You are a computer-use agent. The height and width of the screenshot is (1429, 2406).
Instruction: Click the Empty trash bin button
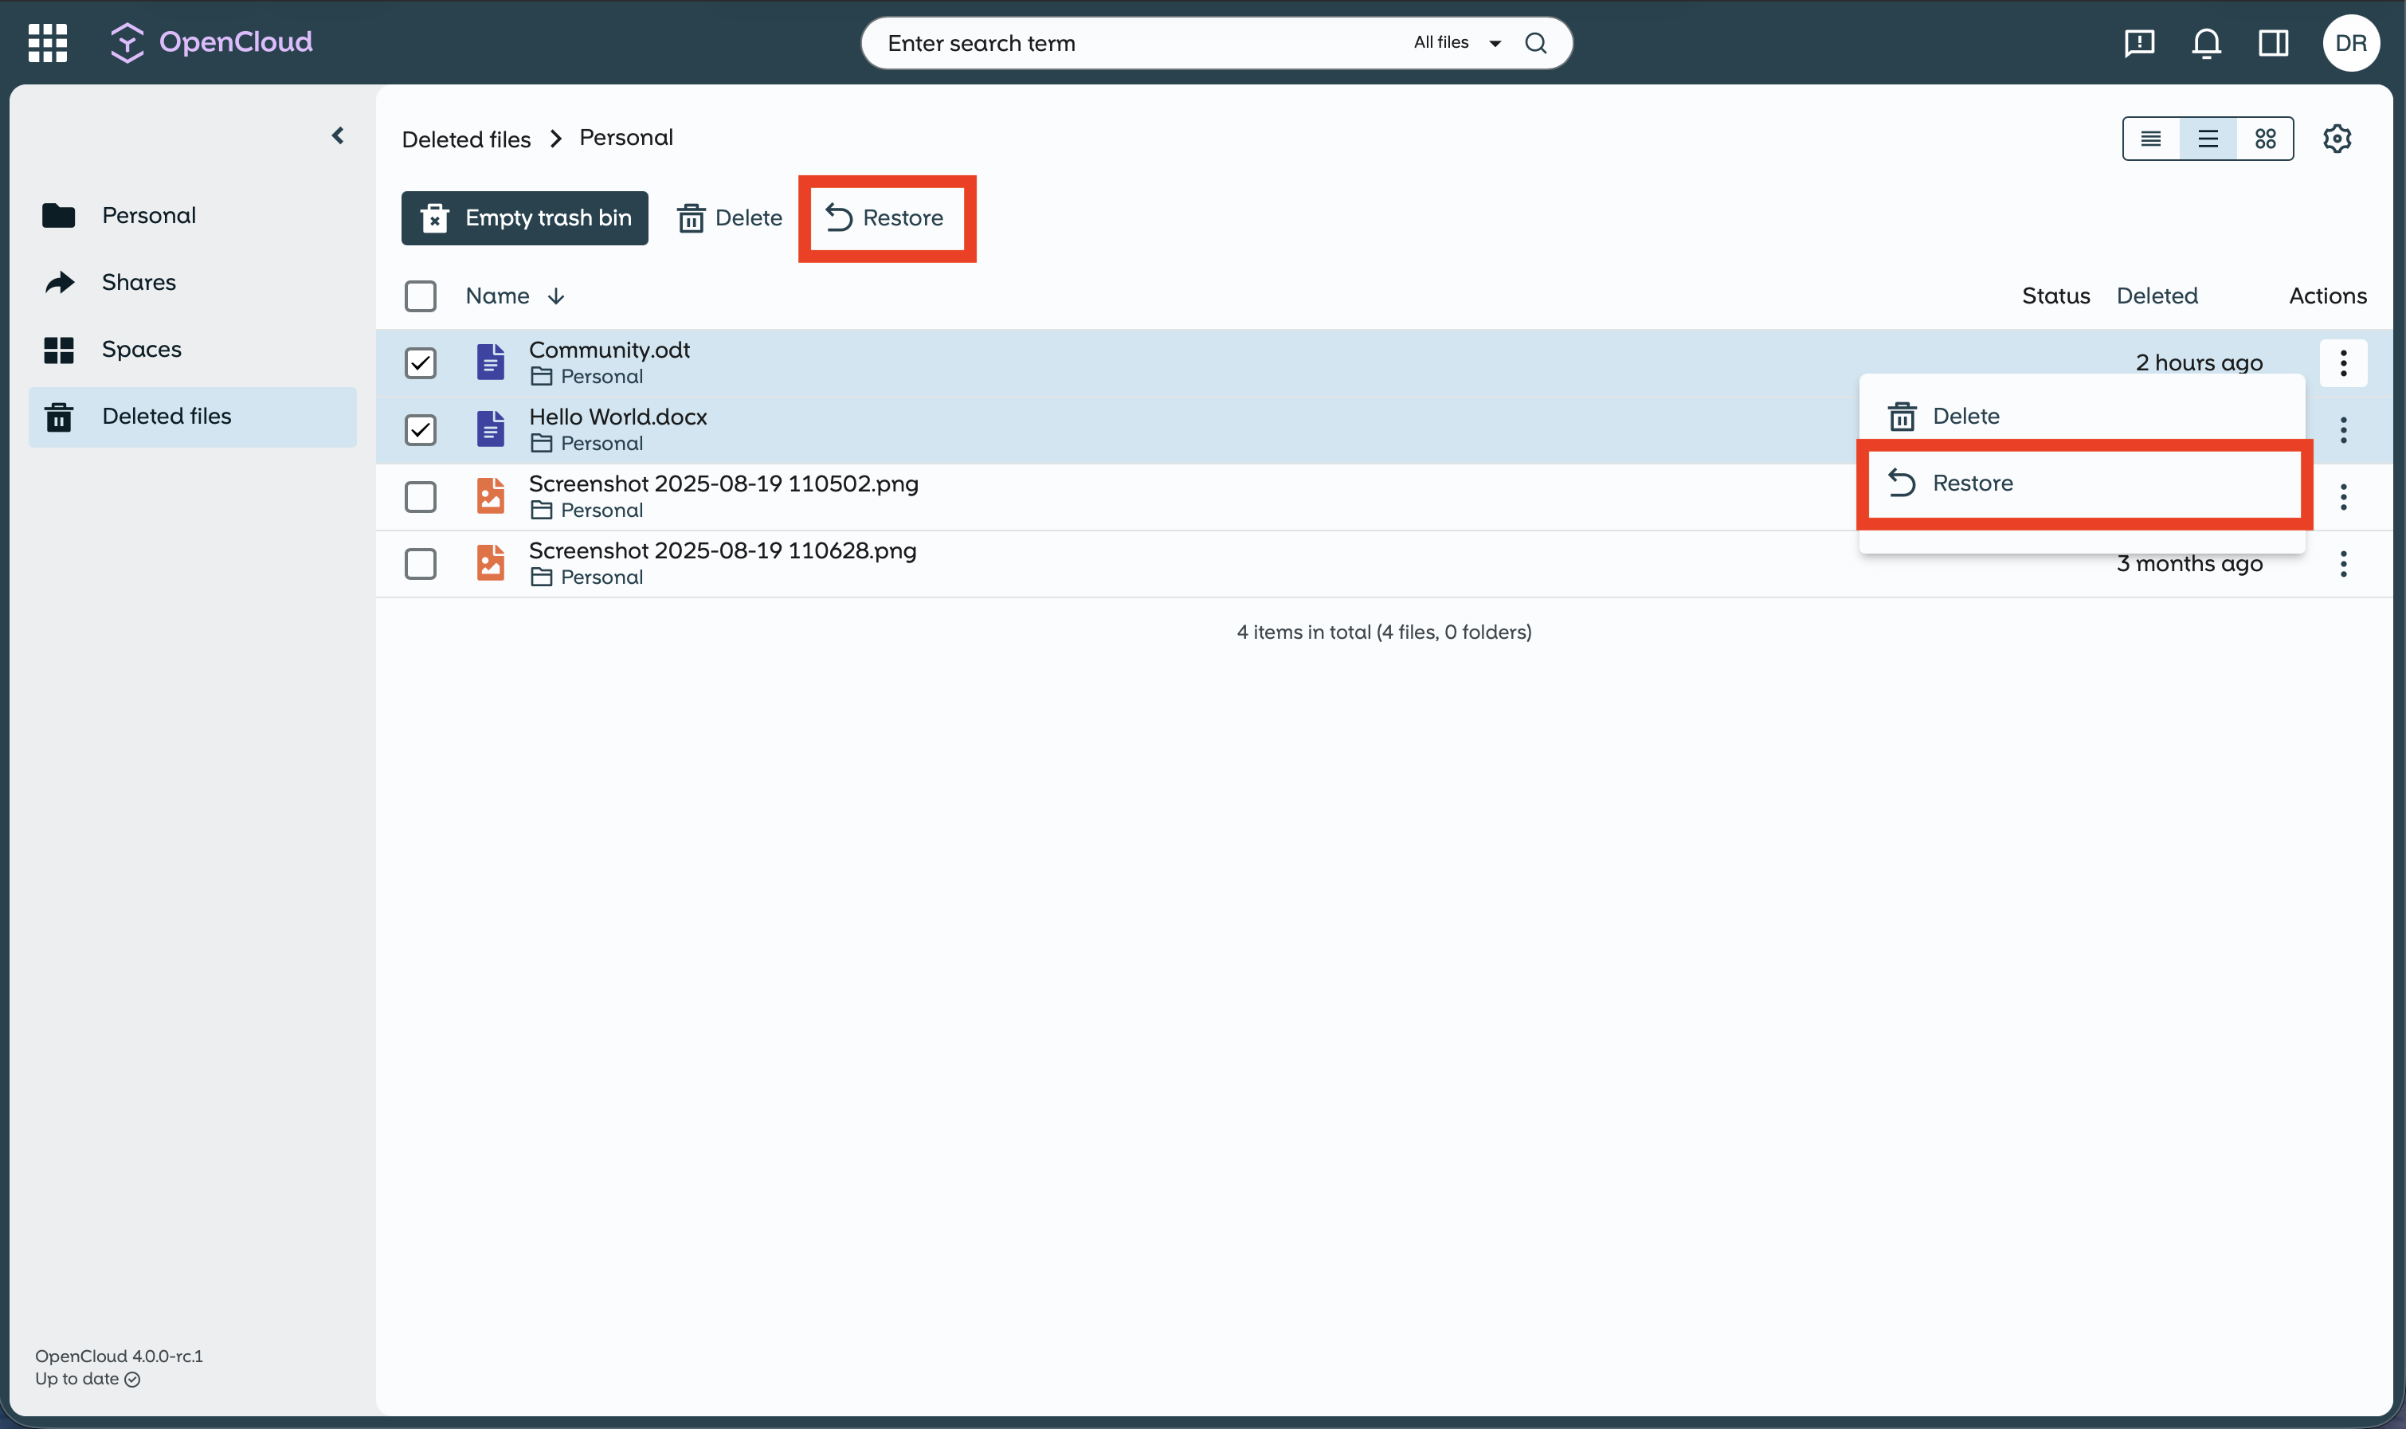pos(524,217)
